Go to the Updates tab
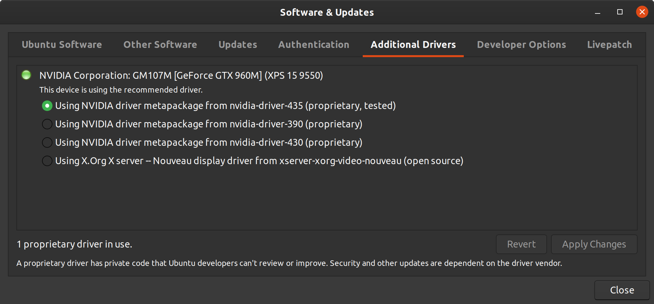 (x=238, y=45)
